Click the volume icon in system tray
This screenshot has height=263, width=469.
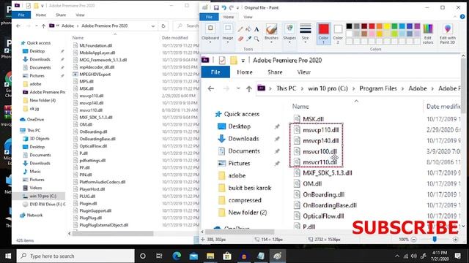414,256
